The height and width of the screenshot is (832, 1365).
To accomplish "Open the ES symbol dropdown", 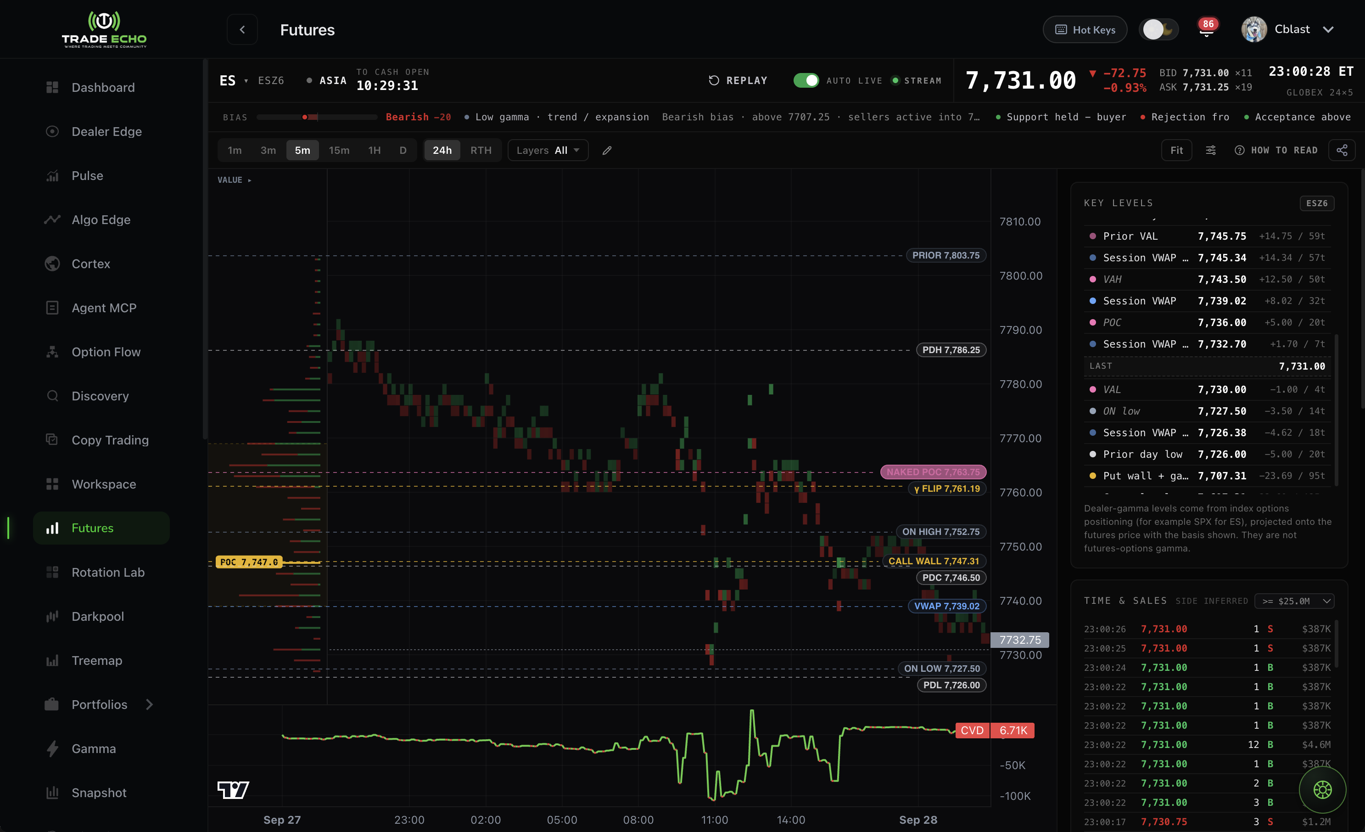I will tap(234, 80).
